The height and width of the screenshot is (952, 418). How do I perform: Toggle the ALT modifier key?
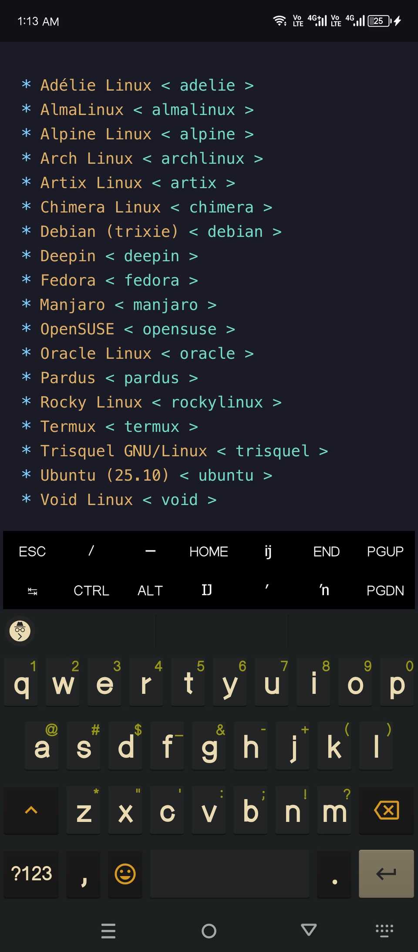tap(149, 590)
